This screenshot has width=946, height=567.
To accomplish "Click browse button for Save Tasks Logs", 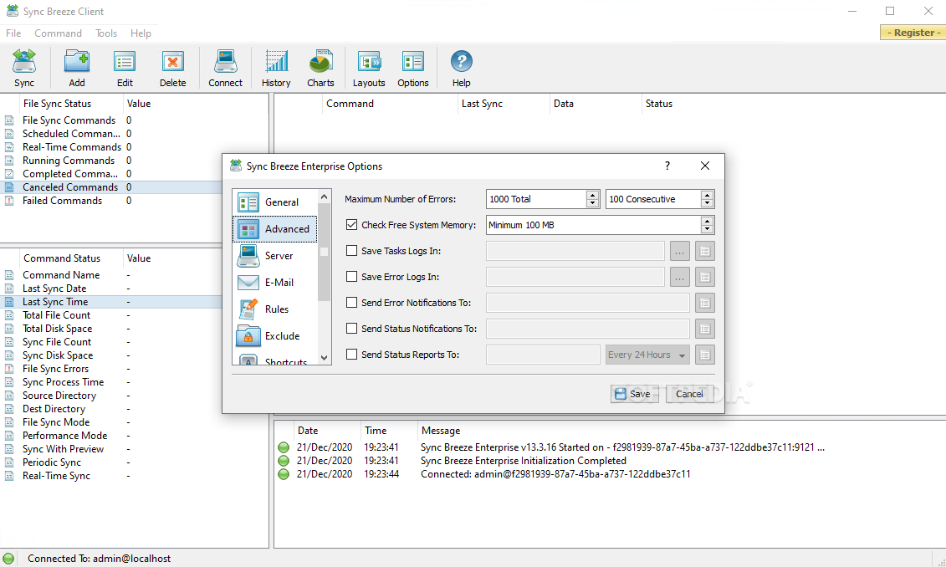I will coord(679,251).
